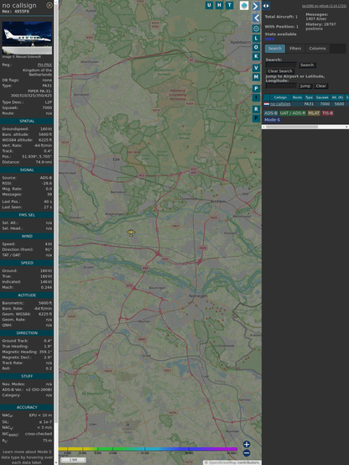
Task: Open the Columns tab
Action: click(x=317, y=49)
